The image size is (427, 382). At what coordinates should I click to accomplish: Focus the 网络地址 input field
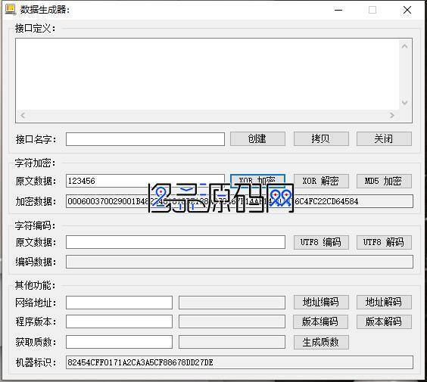coord(119,303)
